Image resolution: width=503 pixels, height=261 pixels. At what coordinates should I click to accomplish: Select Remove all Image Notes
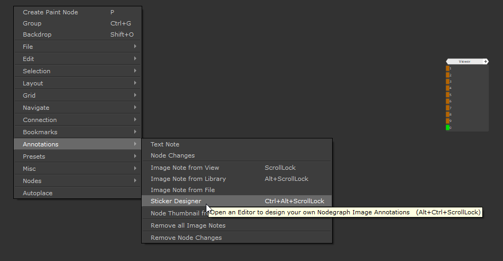pyautogui.click(x=188, y=225)
